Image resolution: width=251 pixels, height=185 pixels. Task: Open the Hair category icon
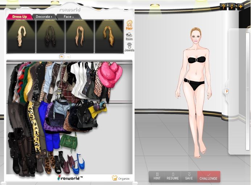[x=129, y=25]
